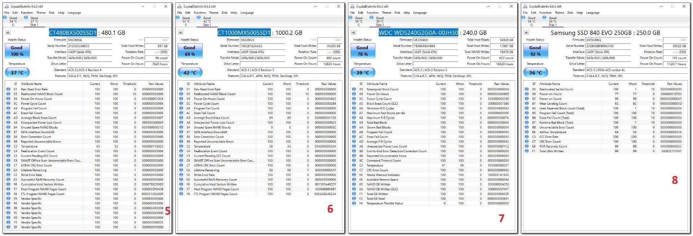Click the status orb of Unused Spare NAND Blocks in CT1000MX500SSD1 window
The height and width of the screenshot is (236, 693).
(181, 127)
